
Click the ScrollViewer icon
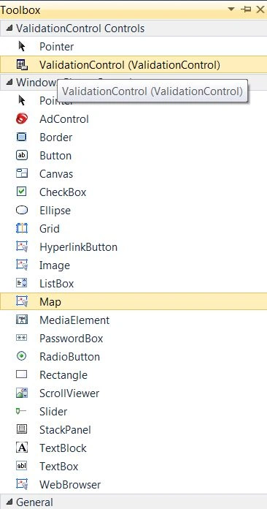coord(22,393)
